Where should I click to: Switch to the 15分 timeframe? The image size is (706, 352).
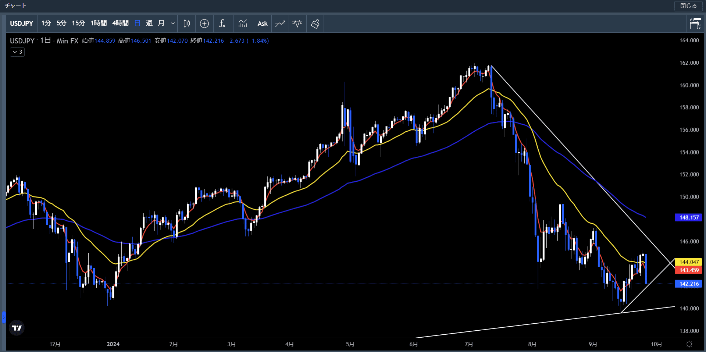(x=78, y=23)
